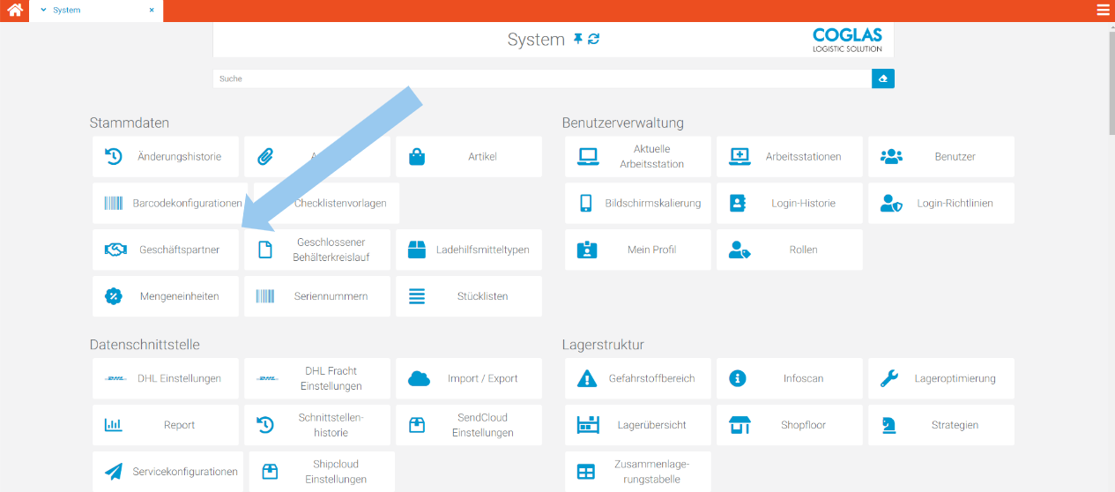The image size is (1115, 492).
Task: Refresh the System page via refresh icon
Action: coord(594,39)
